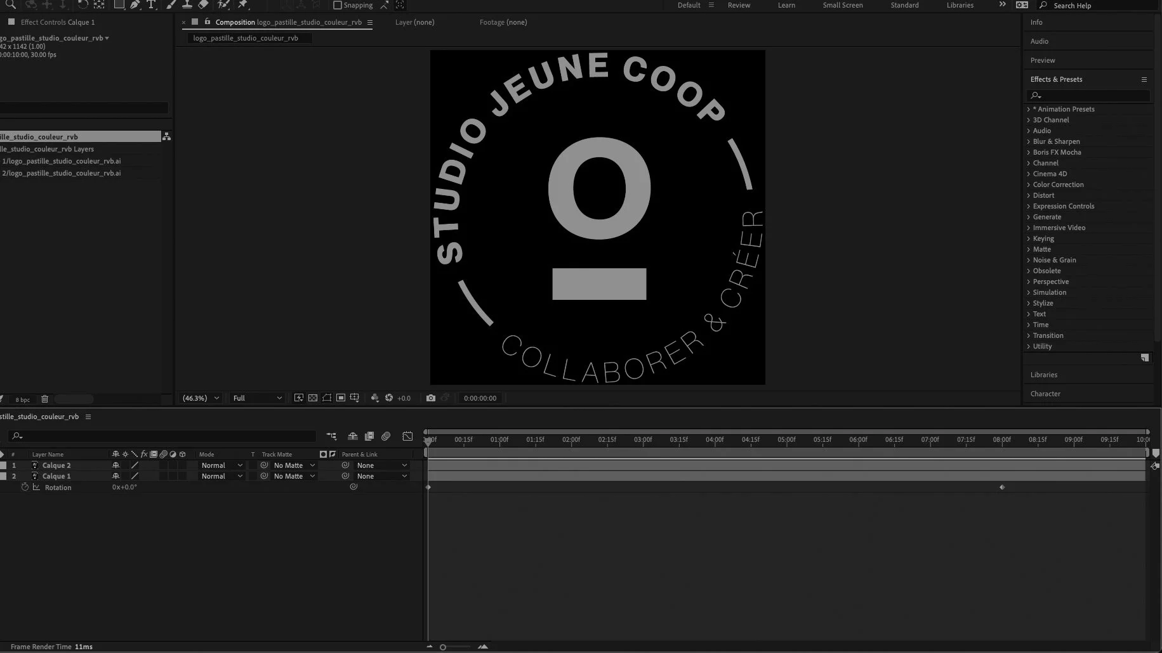Open the Info panel
The image size is (1162, 653).
click(1036, 22)
